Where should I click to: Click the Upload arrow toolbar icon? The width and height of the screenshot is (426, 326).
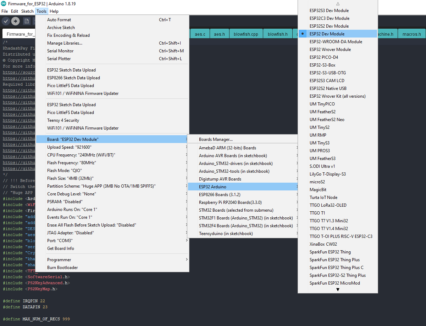click(x=15, y=21)
